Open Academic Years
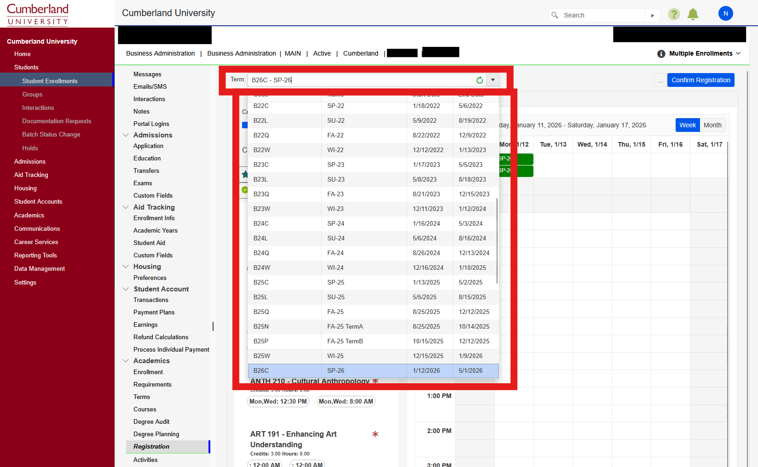This screenshot has height=467, width=758. coord(156,230)
